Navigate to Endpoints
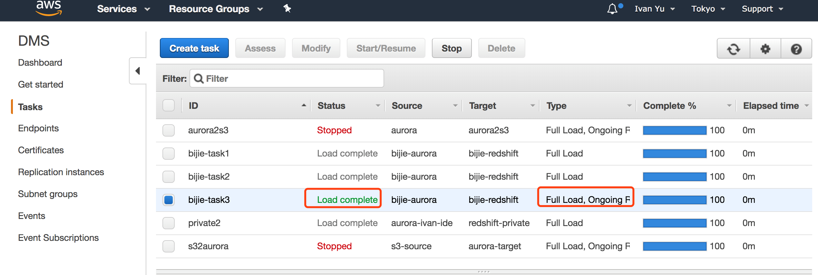818x275 pixels. (38, 128)
